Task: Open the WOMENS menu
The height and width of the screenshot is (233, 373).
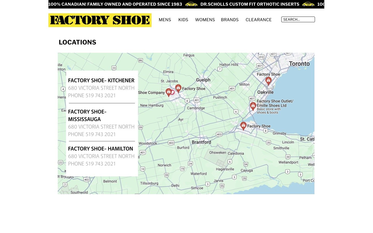Action: (205, 20)
